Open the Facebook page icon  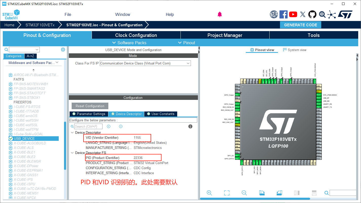[284, 14]
